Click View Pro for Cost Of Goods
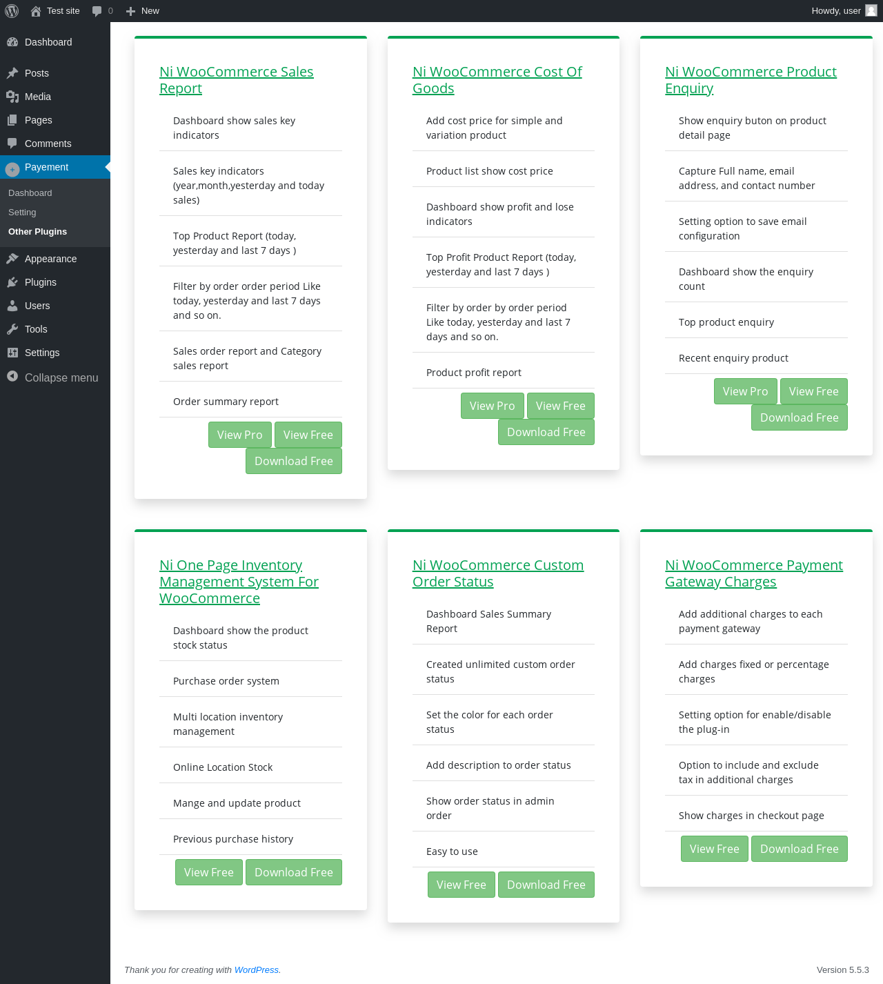The height and width of the screenshot is (984, 883). (x=493, y=406)
